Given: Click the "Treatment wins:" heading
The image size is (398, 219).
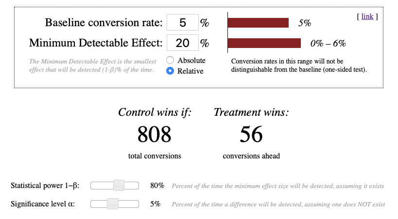Looking at the screenshot, I should 251,112.
